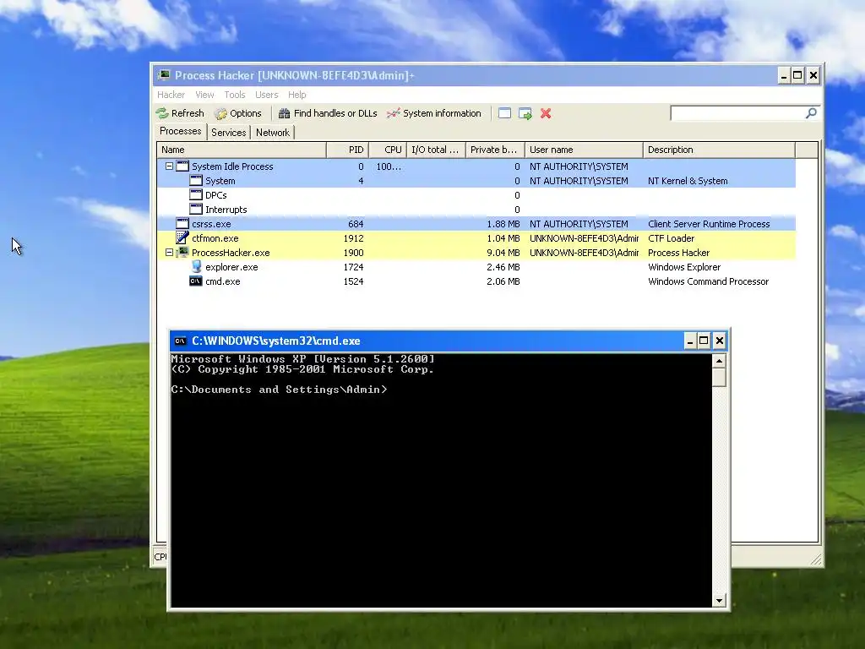
Task: Click the explorer.exe process icon
Action: [x=196, y=266]
